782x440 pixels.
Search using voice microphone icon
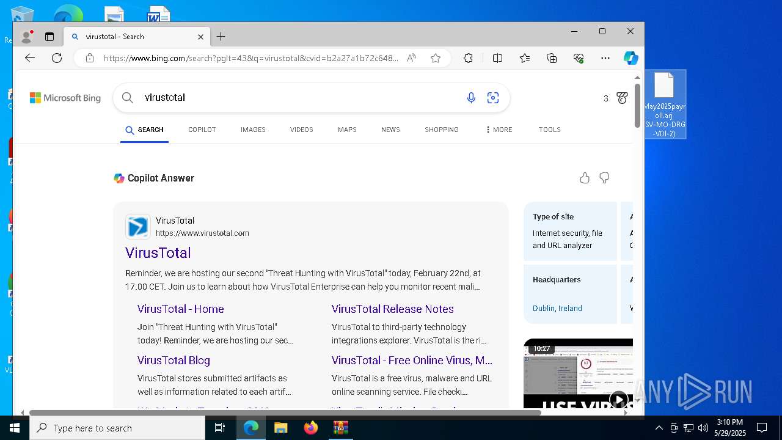471,98
